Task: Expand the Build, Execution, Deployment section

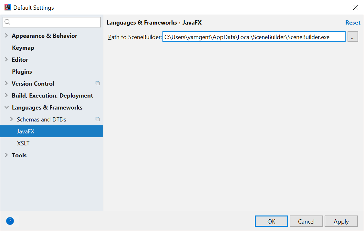Action: click(5, 95)
